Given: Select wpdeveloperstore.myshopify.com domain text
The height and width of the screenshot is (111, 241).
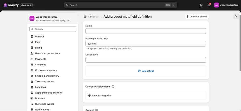Looking at the screenshot, I should pyautogui.click(x=53, y=20).
